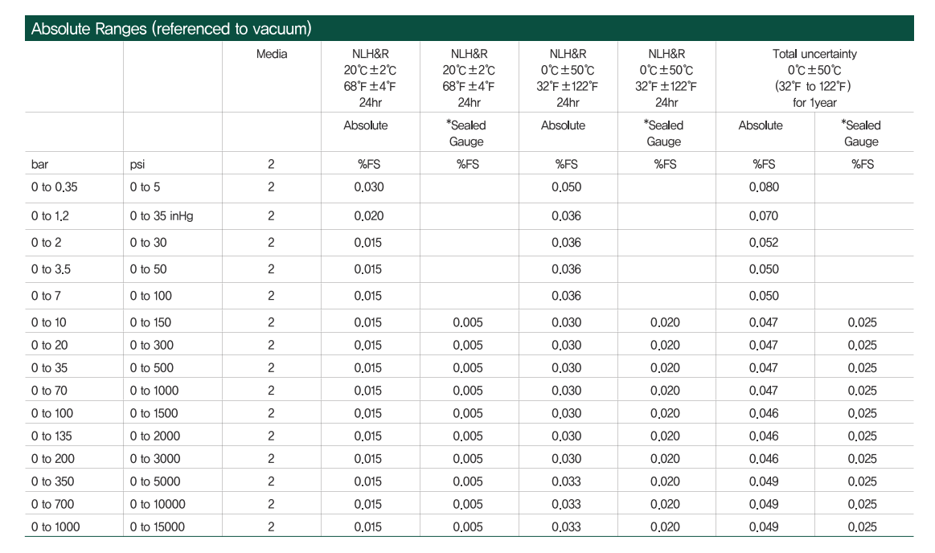Select the "0 to 300" psi range cell
935x553 pixels.
pyautogui.click(x=152, y=345)
